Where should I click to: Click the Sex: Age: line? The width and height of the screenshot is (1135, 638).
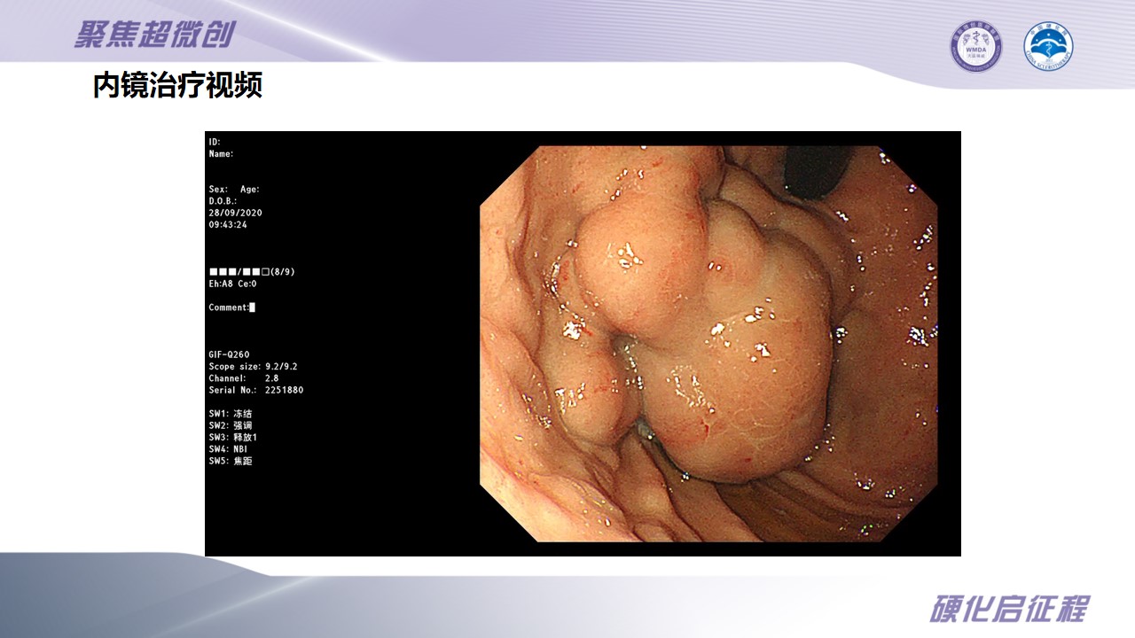[234, 190]
